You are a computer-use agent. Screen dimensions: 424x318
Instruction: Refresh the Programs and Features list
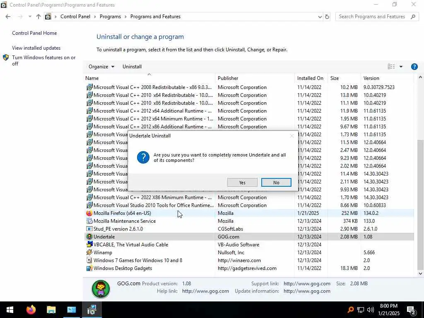pos(327,17)
